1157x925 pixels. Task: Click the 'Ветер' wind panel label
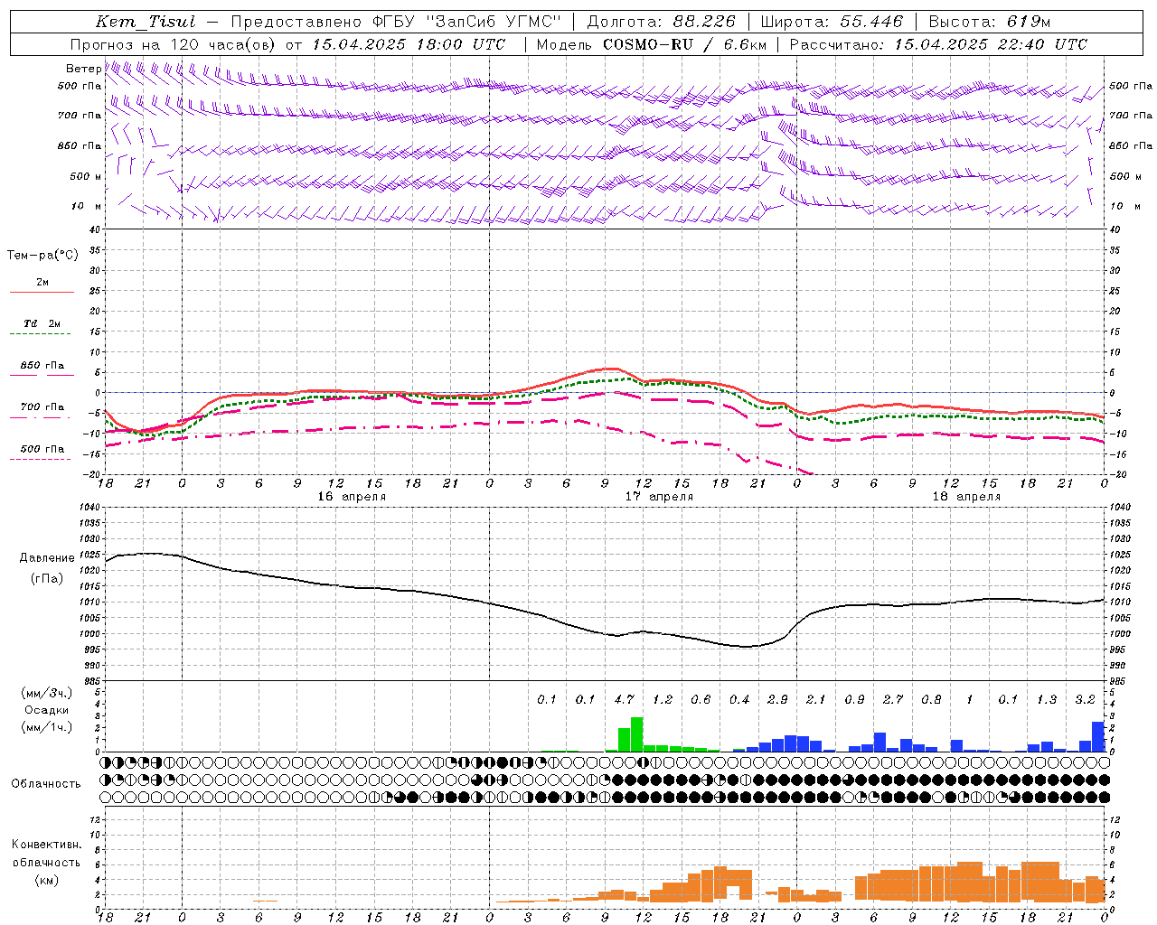point(83,69)
